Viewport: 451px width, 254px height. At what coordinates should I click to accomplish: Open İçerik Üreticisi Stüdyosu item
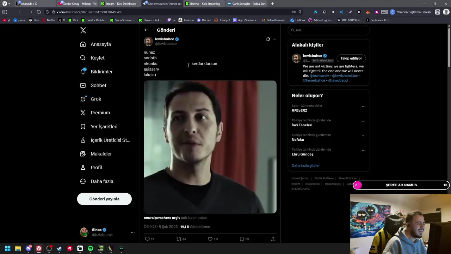pos(105,140)
